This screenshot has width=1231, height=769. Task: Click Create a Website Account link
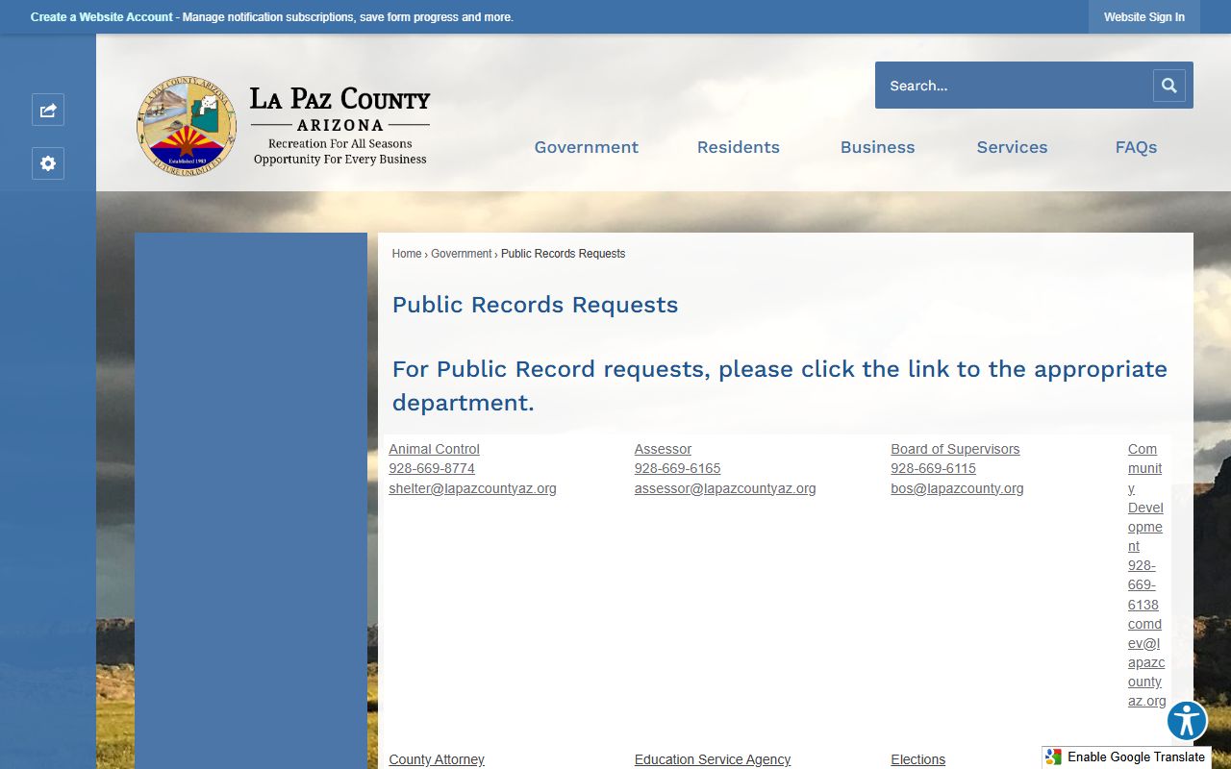click(x=102, y=17)
